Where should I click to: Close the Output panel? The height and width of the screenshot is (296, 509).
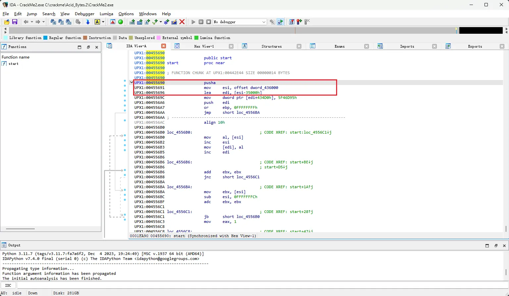pos(504,246)
